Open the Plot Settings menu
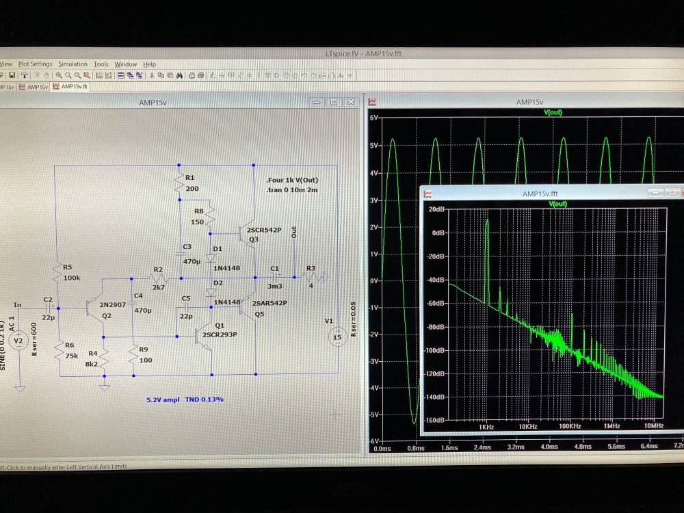The width and height of the screenshot is (684, 513). pos(35,64)
